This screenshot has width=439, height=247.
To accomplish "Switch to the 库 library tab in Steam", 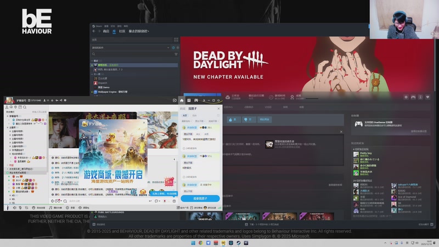I will point(114,31).
